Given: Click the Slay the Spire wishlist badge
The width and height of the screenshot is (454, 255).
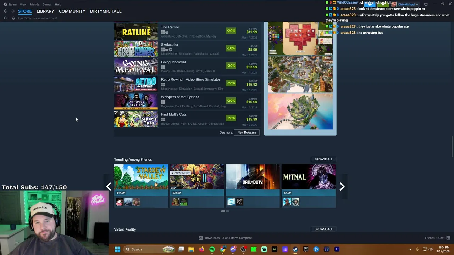Looking at the screenshot, I should (x=180, y=173).
